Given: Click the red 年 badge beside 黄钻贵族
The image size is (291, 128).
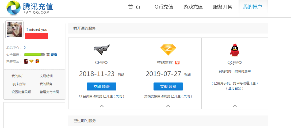Looking at the screenshot, I should [x=177, y=63].
